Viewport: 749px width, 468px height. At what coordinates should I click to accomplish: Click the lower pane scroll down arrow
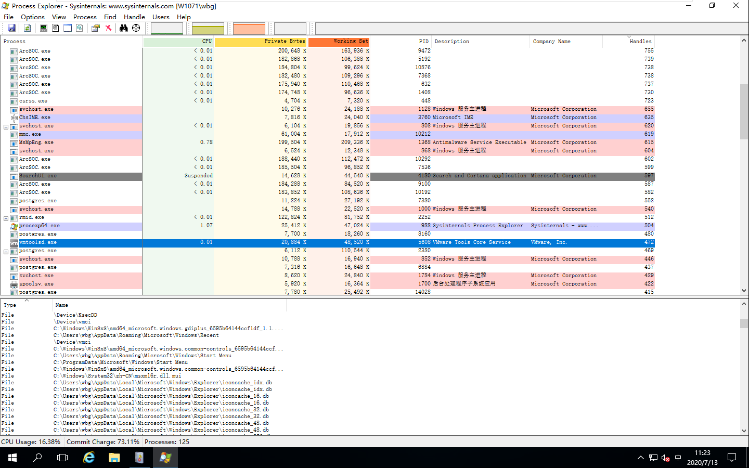(744, 431)
